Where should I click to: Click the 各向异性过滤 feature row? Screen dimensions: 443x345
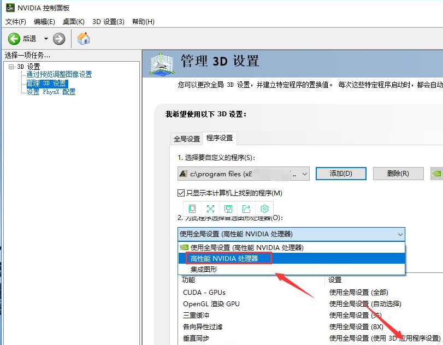(x=203, y=326)
